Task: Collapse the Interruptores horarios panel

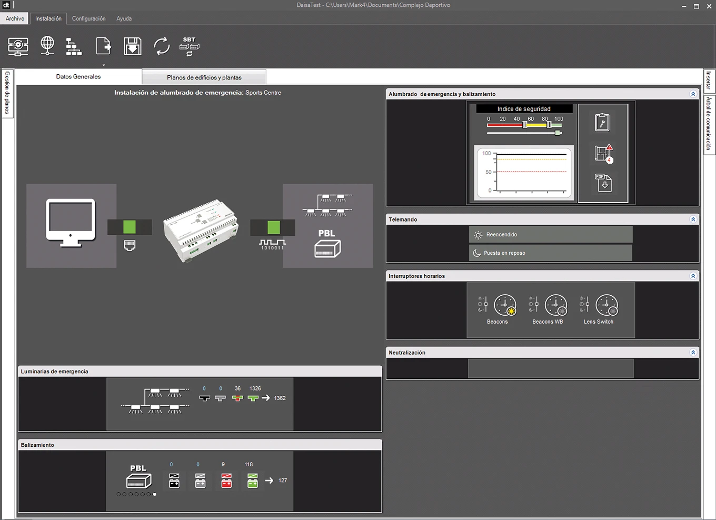Action: click(x=693, y=276)
